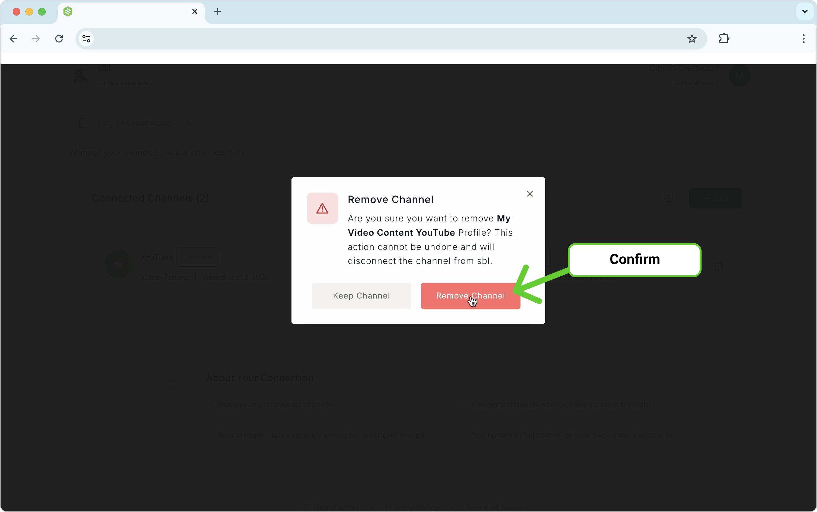The image size is (817, 512).
Task: Close the Remove Channel dialog
Action: [530, 194]
